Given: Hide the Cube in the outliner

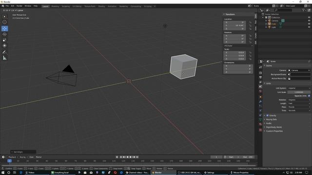Looking at the screenshot, I should (309, 24).
